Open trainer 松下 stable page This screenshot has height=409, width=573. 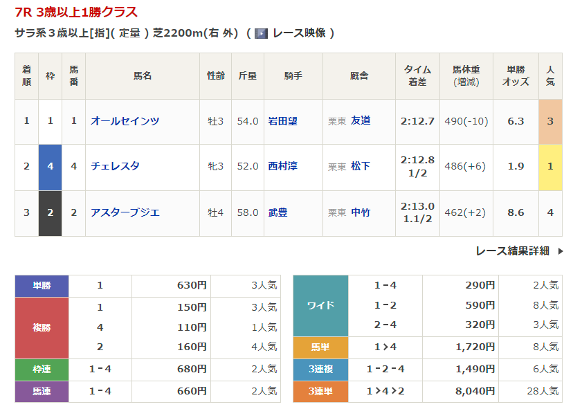click(361, 166)
